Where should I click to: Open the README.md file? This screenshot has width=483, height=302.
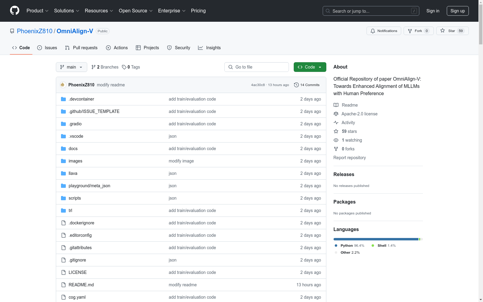81,284
